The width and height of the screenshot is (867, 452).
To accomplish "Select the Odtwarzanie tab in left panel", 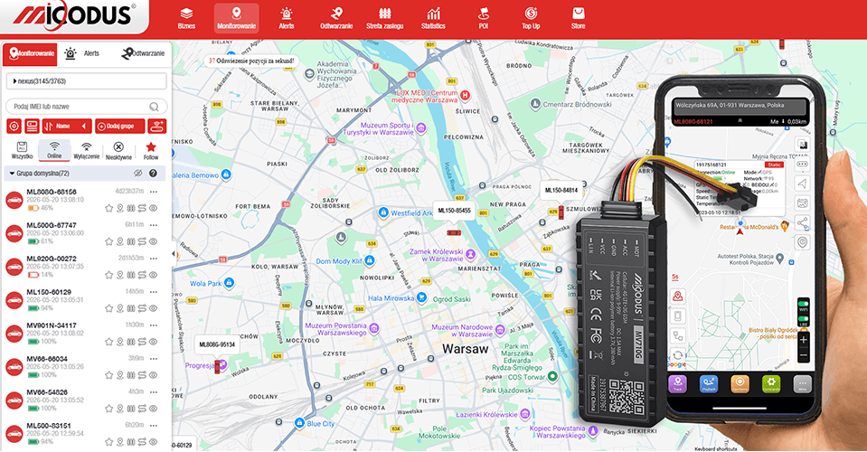I will (143, 53).
